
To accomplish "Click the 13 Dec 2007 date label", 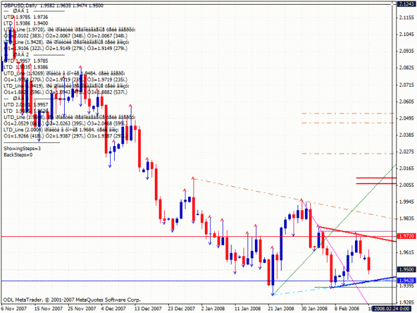I will click(147, 308).
